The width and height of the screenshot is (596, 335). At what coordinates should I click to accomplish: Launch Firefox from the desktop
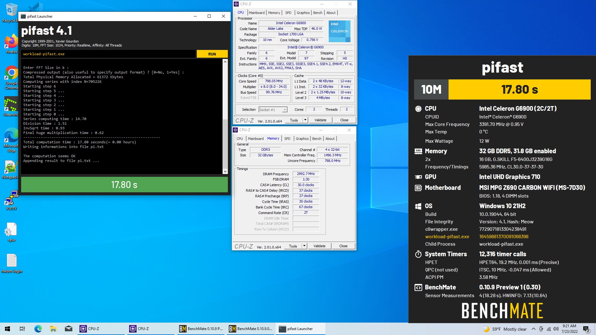coord(11,43)
